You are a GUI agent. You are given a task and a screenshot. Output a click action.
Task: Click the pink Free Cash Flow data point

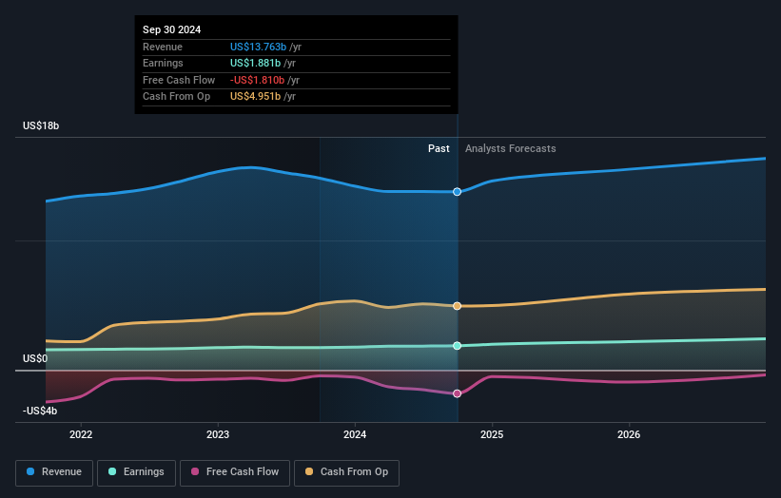[x=457, y=393]
